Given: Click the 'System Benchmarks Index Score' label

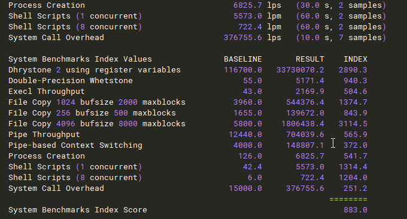Looking at the screenshot, I should 78,210.
